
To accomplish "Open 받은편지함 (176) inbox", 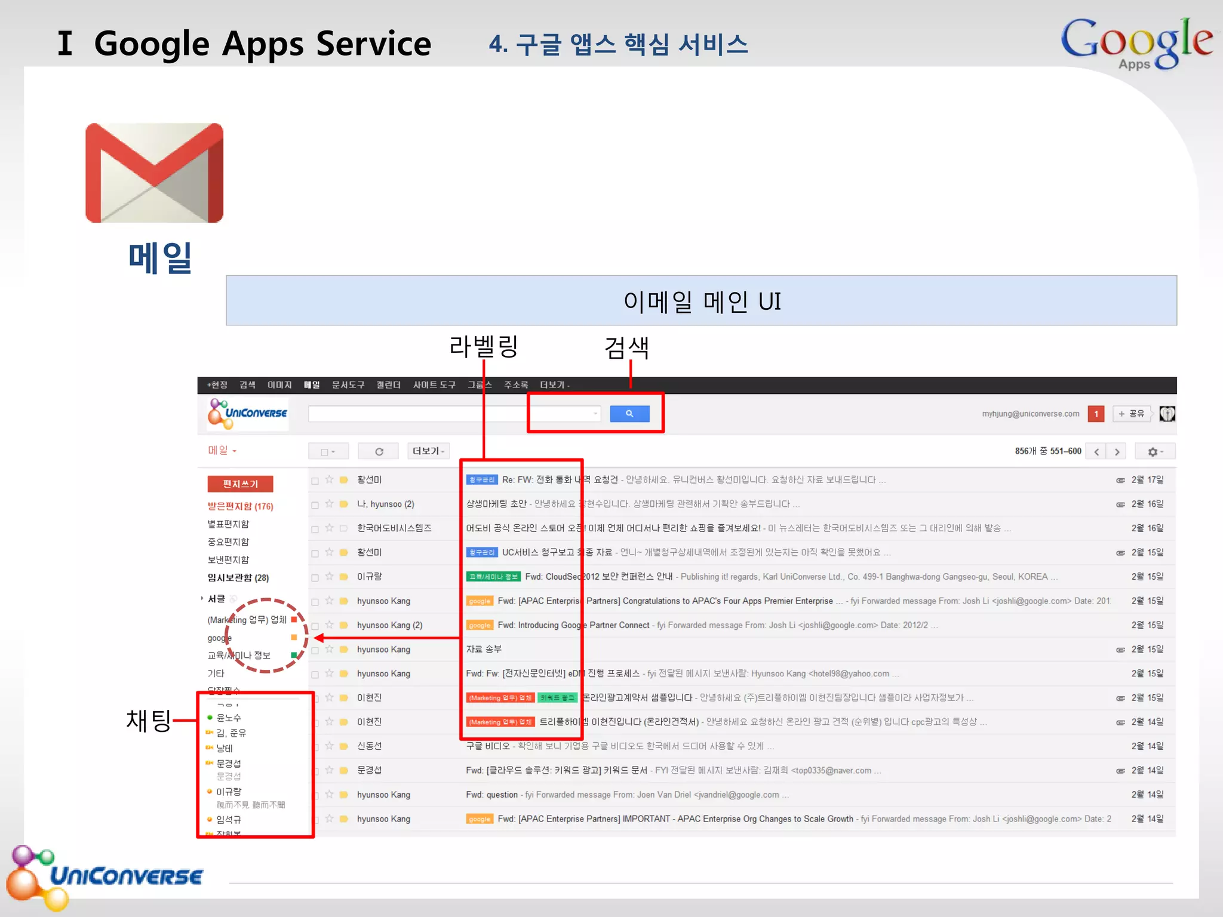I will point(240,506).
